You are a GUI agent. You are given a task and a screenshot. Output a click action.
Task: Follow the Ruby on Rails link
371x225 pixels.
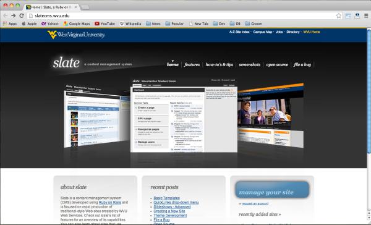[110, 203]
